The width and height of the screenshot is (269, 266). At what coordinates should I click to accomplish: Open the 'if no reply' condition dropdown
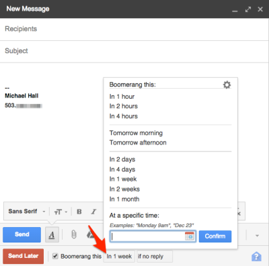click(155, 256)
